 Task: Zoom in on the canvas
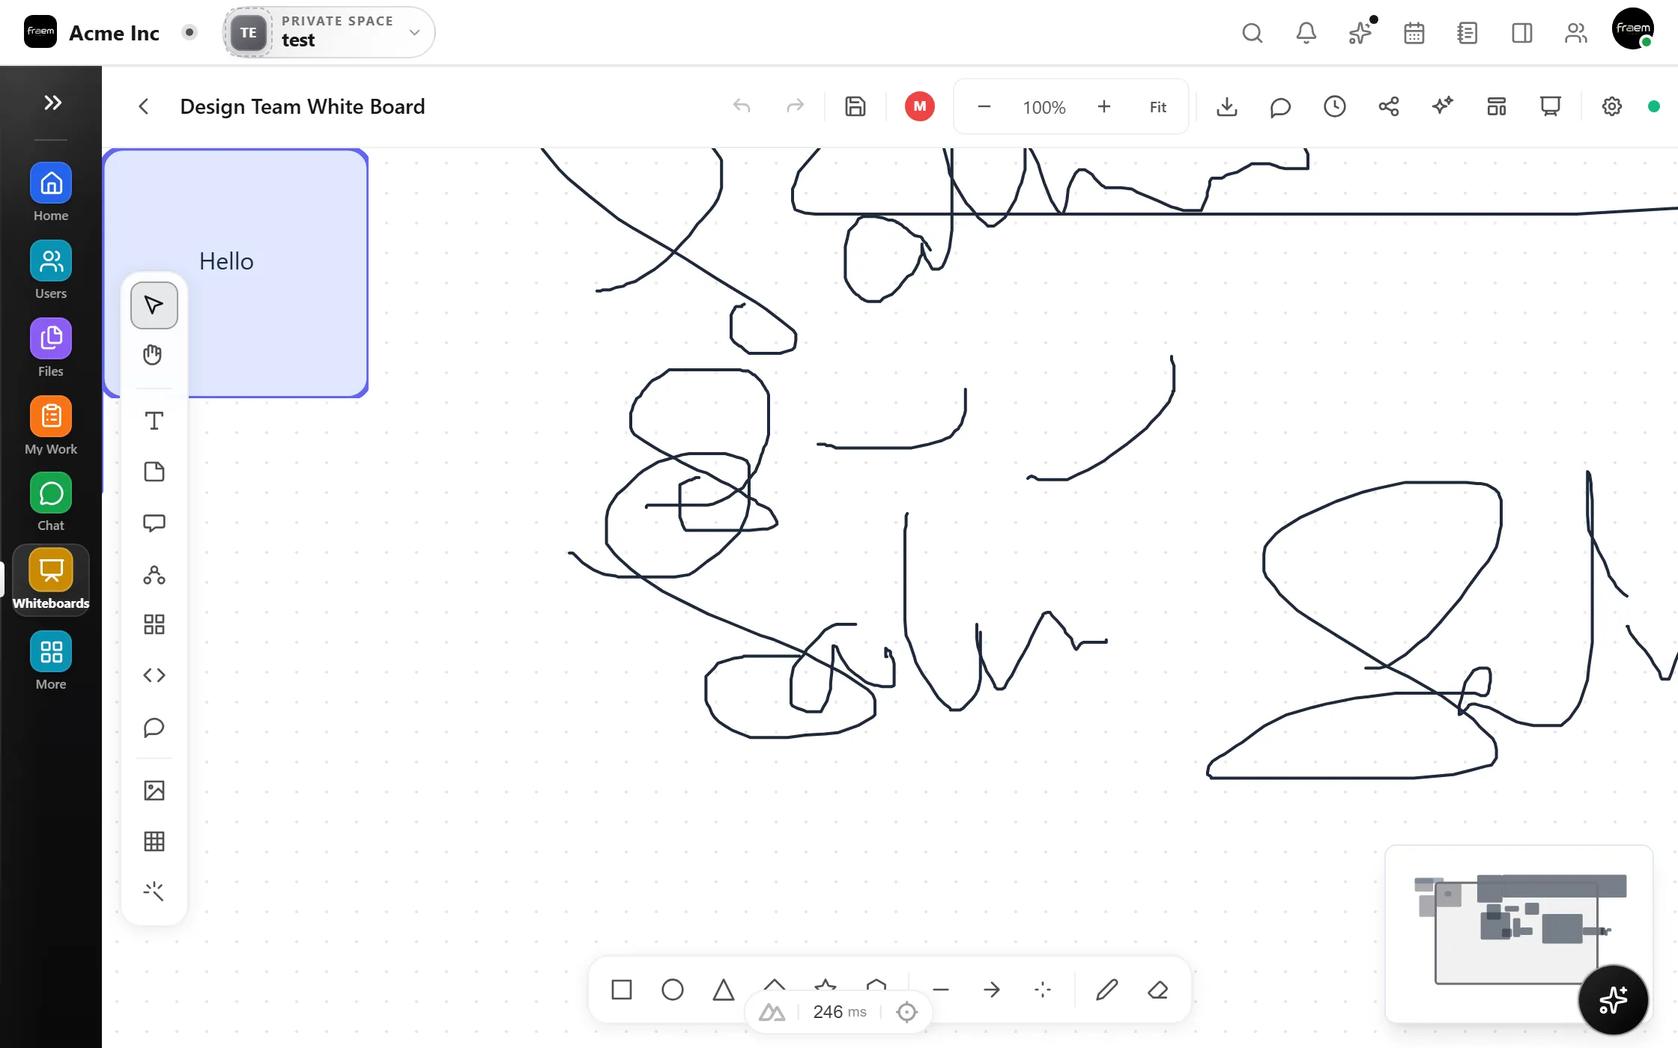coord(1104,107)
